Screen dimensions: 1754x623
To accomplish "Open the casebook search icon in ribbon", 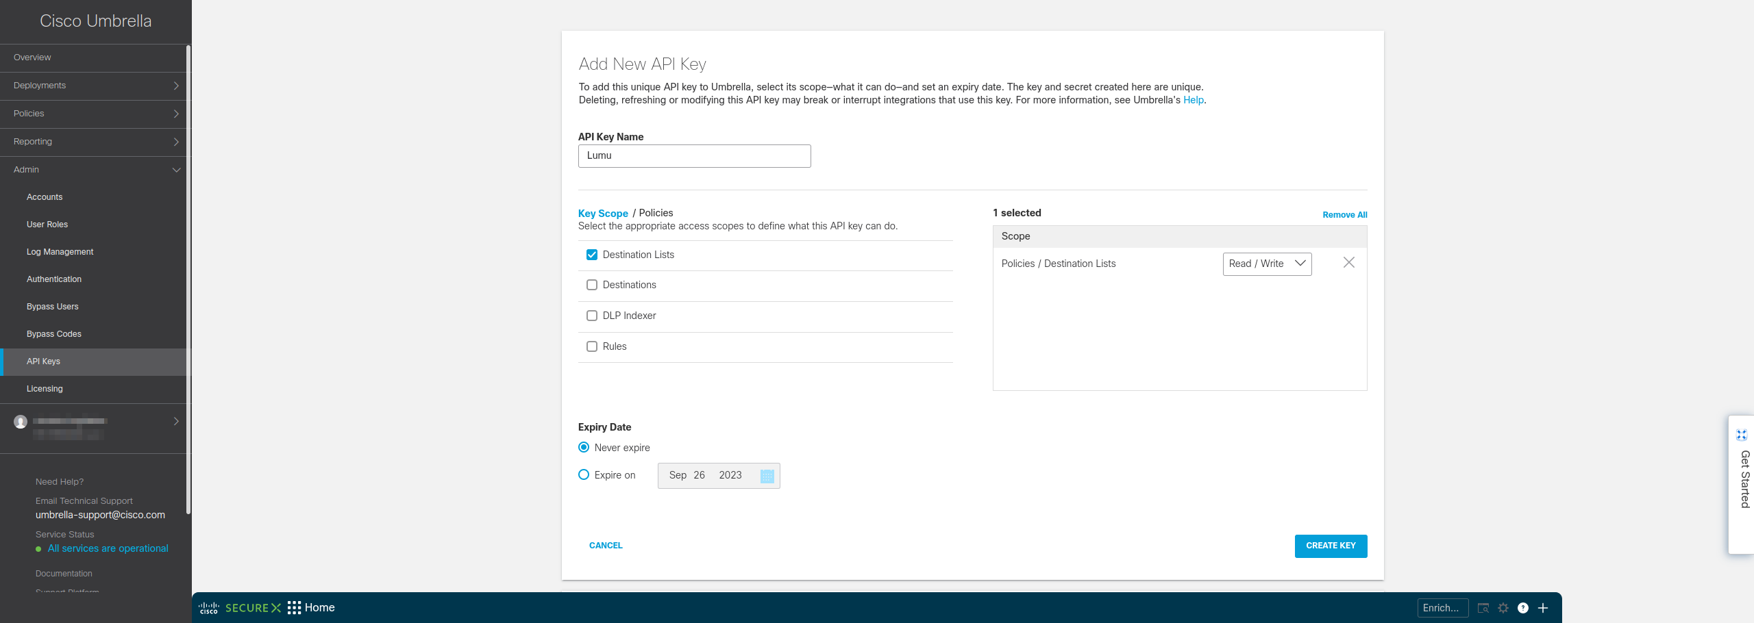I will pyautogui.click(x=1483, y=608).
